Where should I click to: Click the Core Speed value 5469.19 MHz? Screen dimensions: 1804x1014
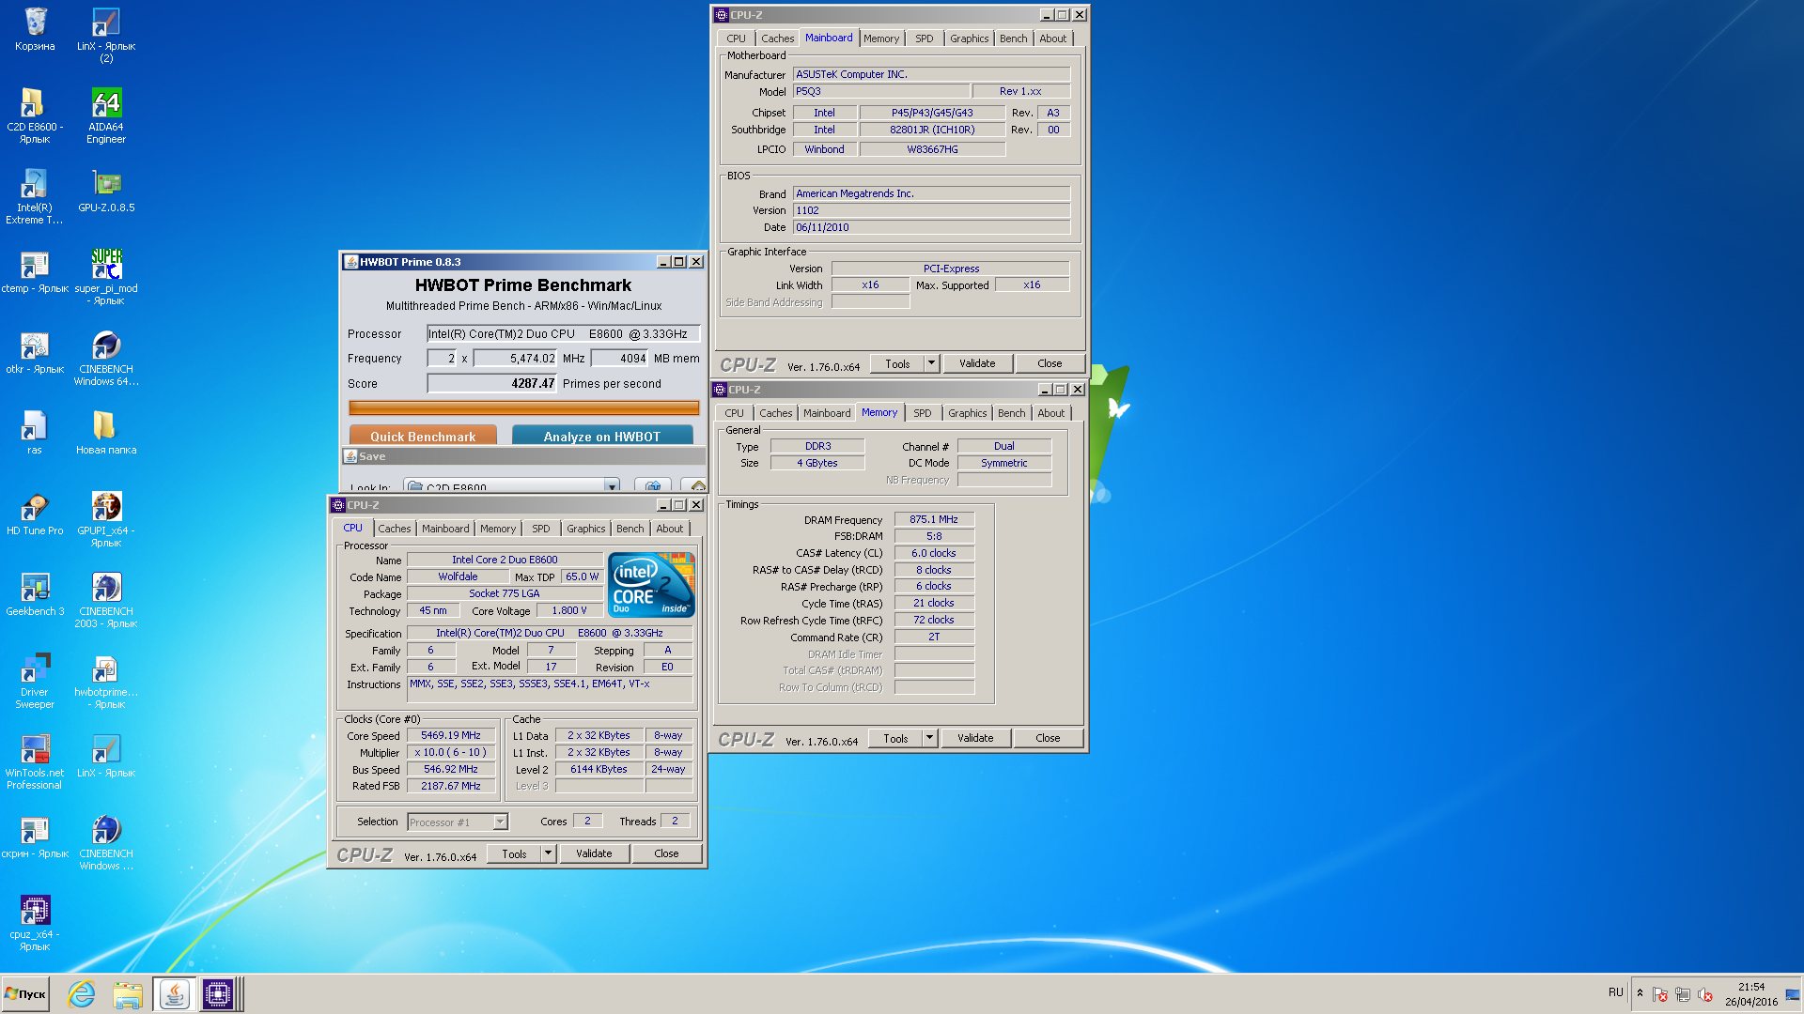[451, 736]
